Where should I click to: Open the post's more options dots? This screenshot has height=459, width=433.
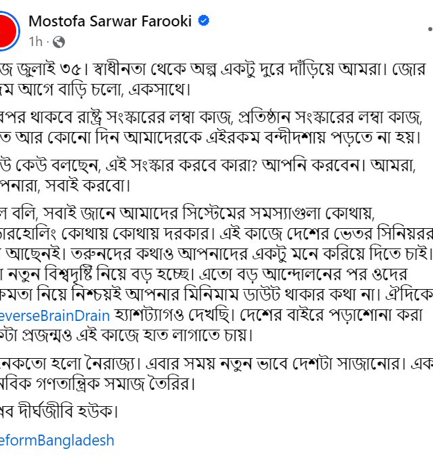(x=430, y=29)
